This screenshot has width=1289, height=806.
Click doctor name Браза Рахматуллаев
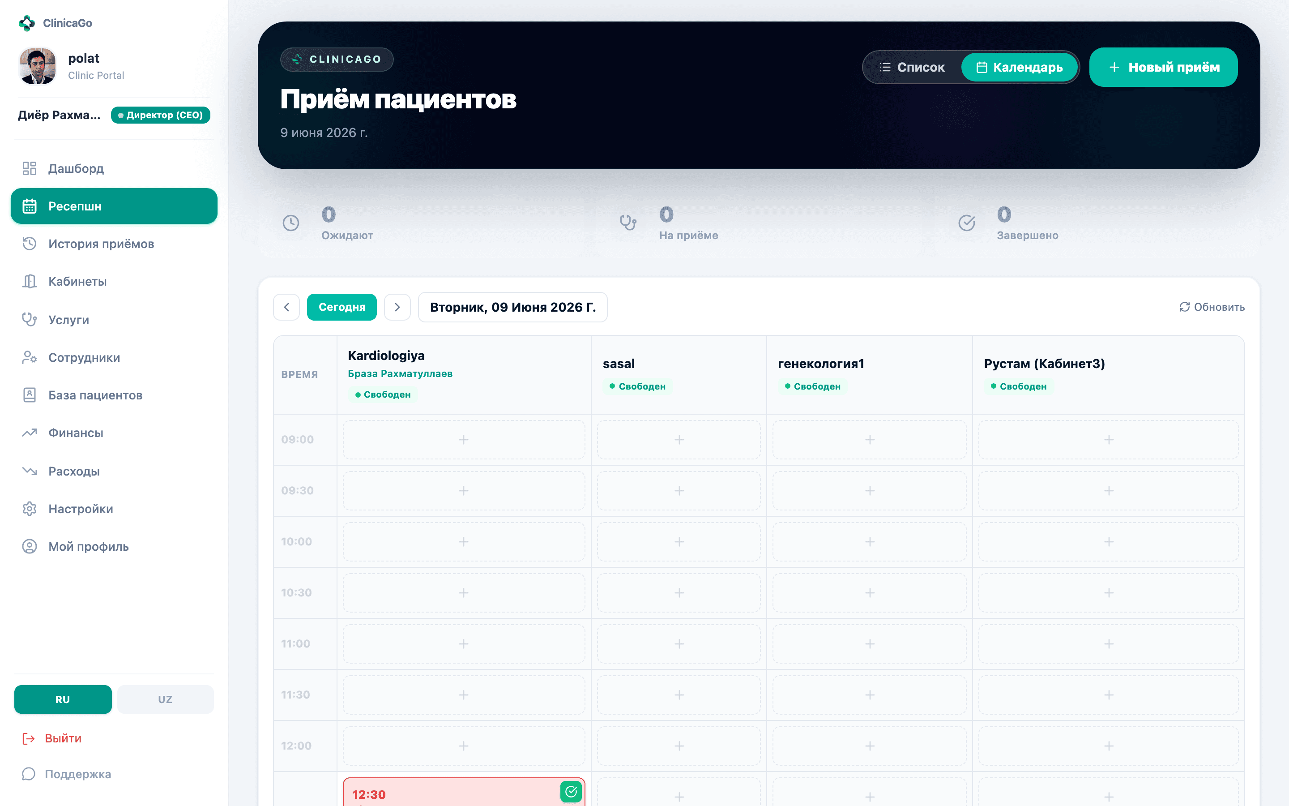coord(400,374)
